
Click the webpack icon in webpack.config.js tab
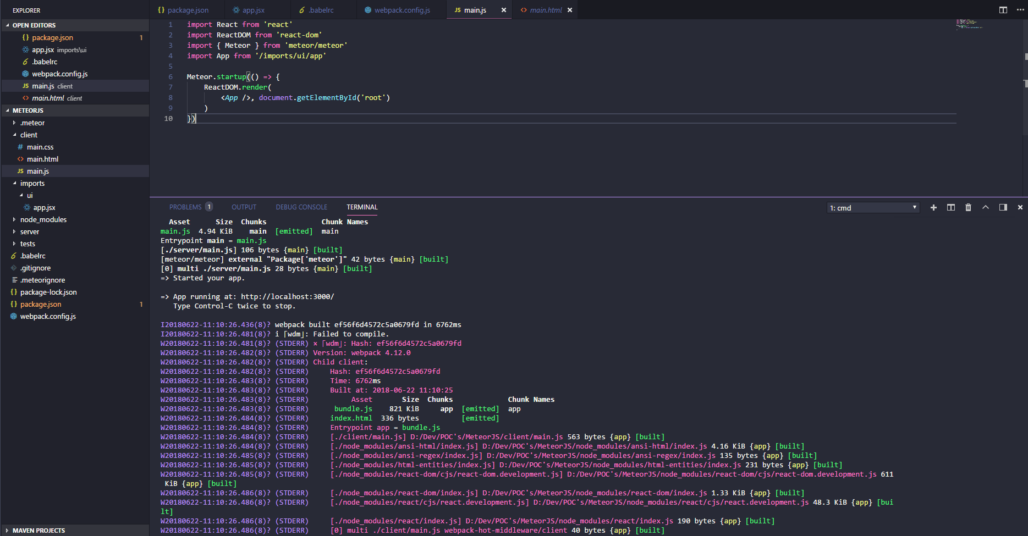[x=368, y=10]
